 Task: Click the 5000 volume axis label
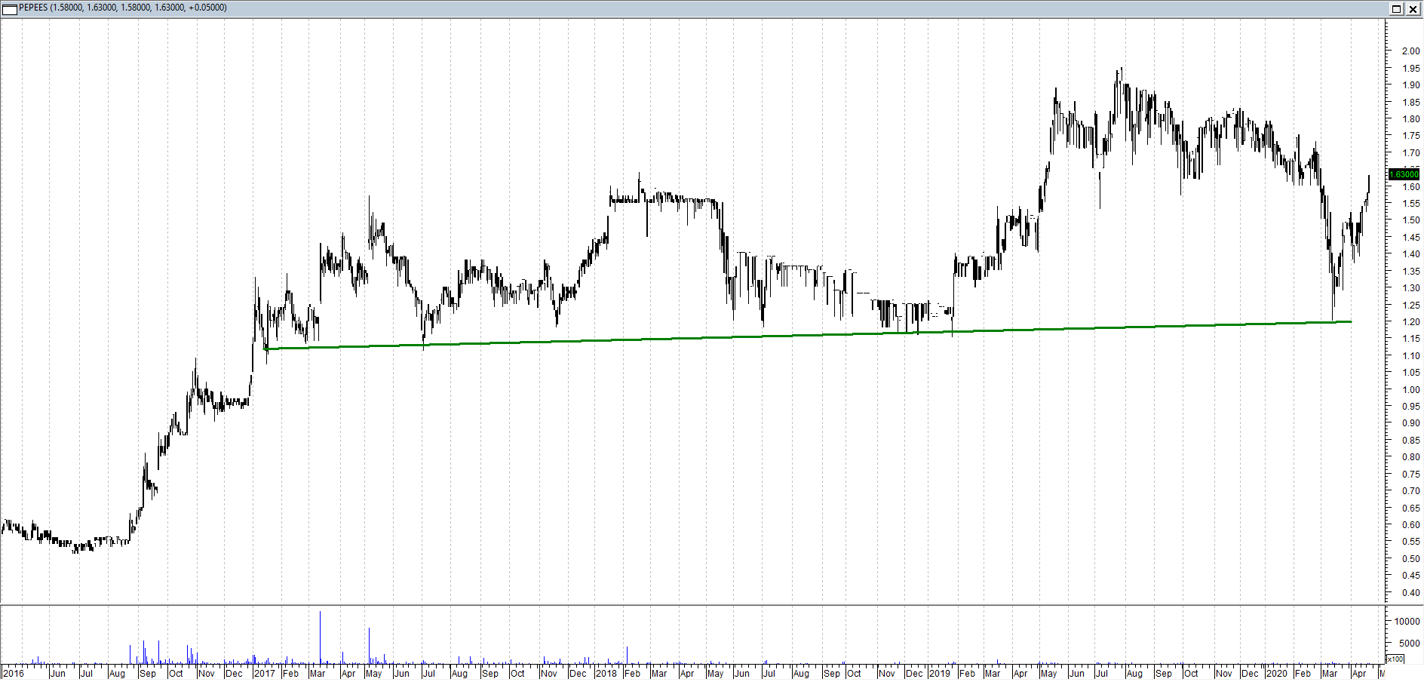[1410, 644]
